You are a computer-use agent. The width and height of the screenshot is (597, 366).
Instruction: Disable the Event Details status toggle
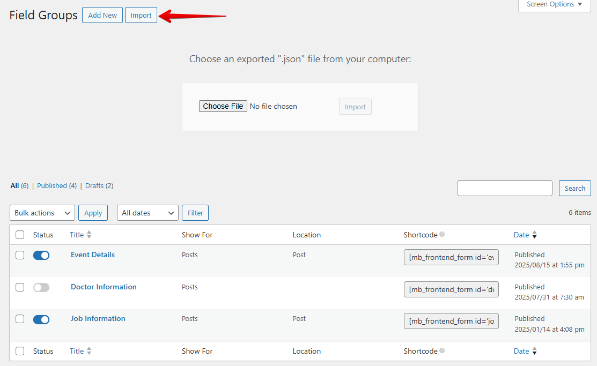pyautogui.click(x=41, y=255)
